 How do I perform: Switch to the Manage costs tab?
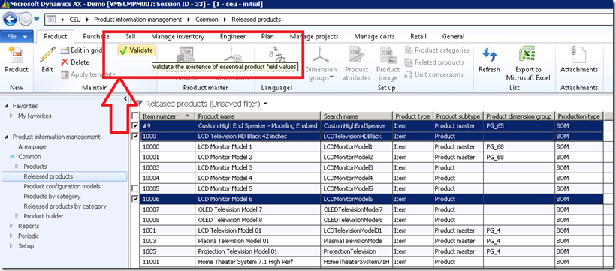(374, 36)
